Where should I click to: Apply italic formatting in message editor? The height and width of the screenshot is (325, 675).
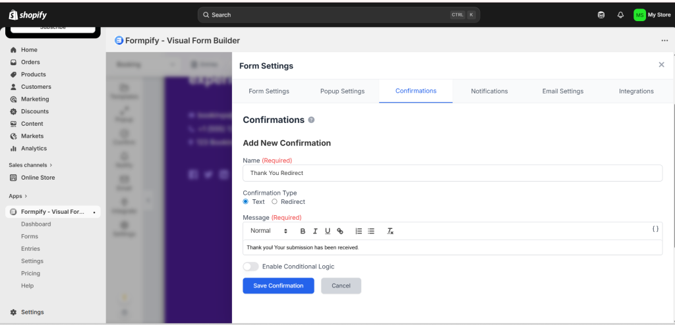pos(315,231)
